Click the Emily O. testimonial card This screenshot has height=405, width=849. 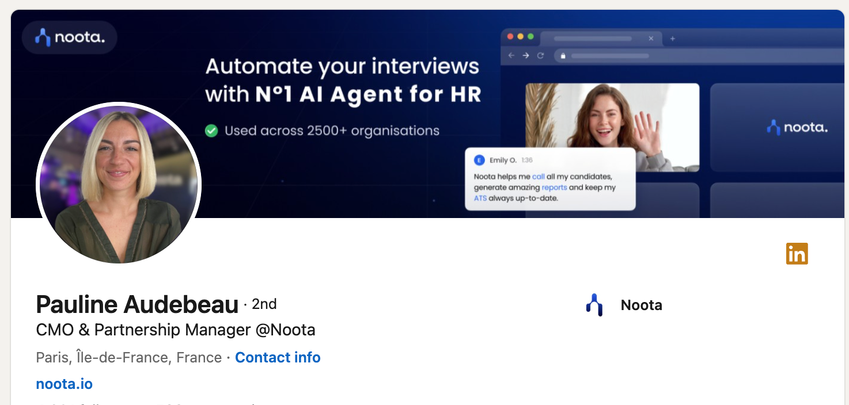click(x=550, y=179)
